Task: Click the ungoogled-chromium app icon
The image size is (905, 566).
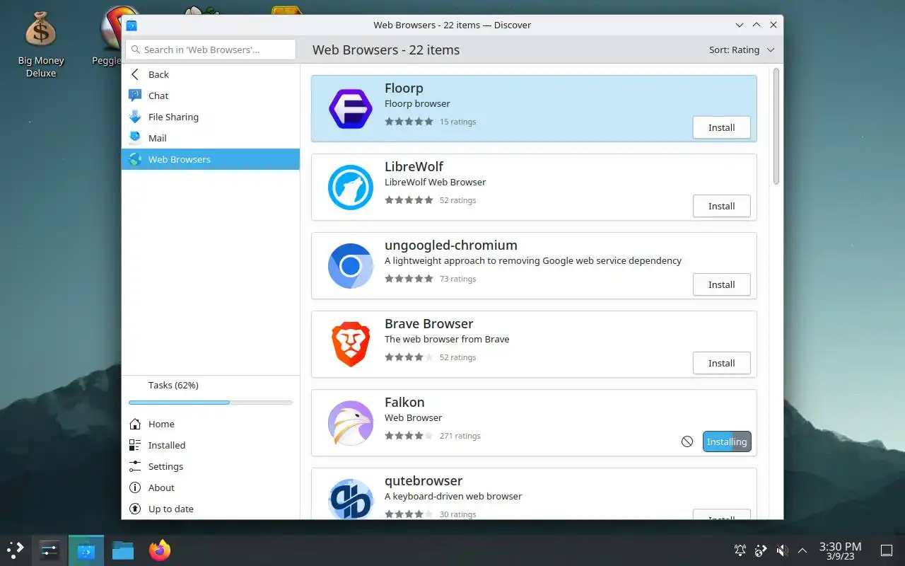Action: (x=351, y=266)
